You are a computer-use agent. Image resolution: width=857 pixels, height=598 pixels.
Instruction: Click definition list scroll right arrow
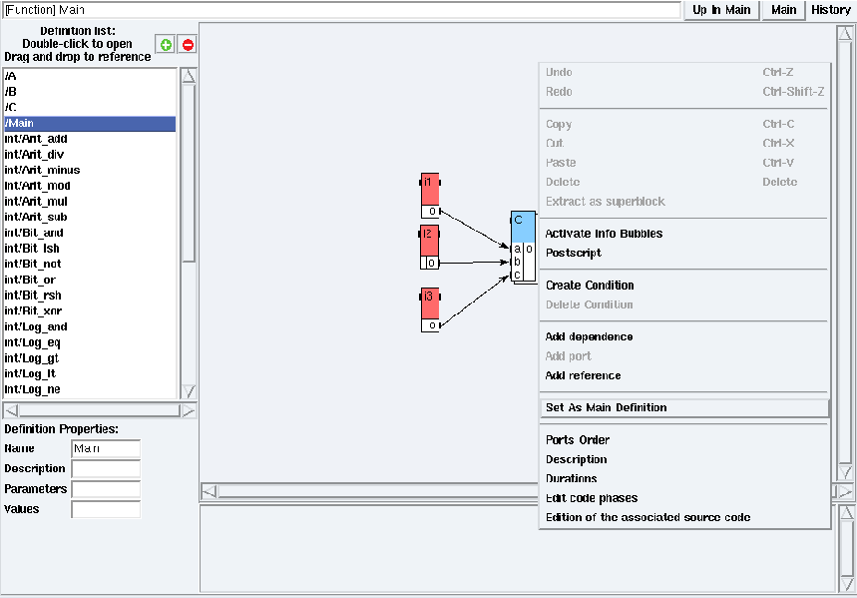(188, 410)
